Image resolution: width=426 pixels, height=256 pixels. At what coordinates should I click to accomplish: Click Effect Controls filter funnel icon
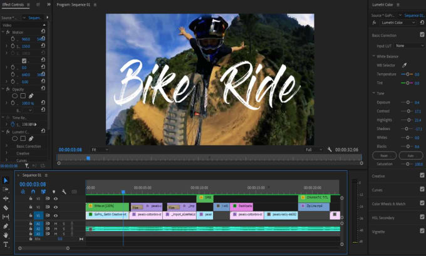tap(26, 165)
